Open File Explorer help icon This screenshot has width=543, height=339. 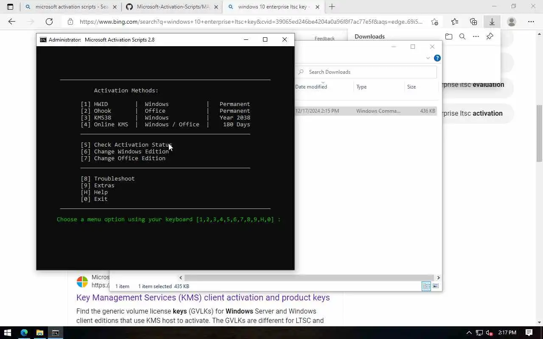tap(437, 58)
